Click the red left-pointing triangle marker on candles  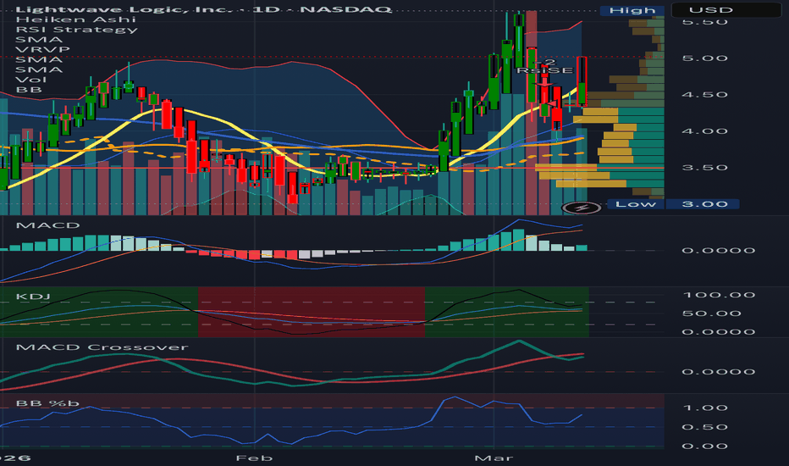point(553,103)
